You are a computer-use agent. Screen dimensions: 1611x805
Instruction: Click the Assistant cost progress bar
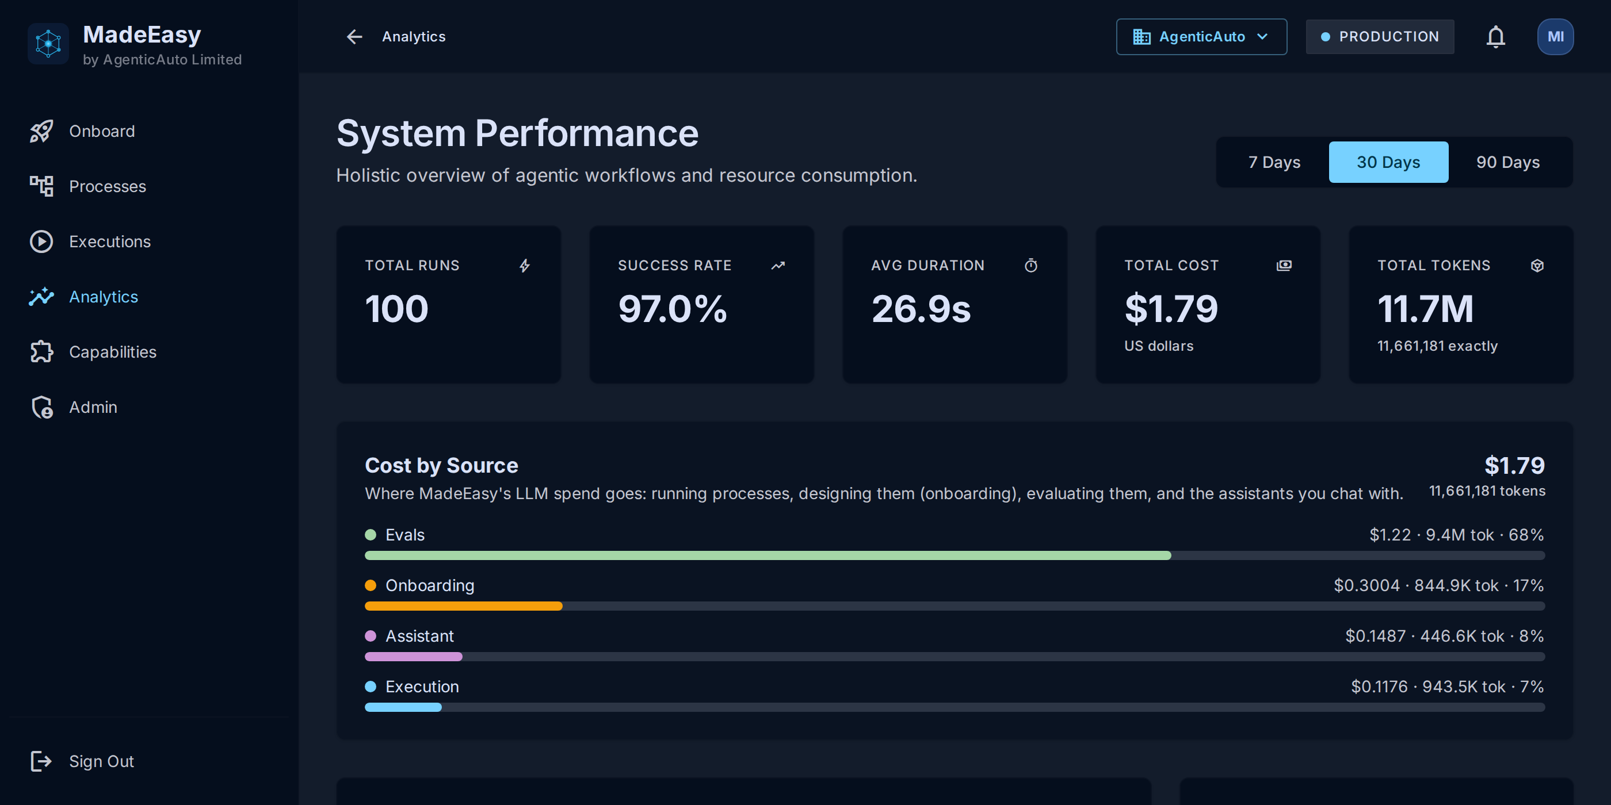955,657
